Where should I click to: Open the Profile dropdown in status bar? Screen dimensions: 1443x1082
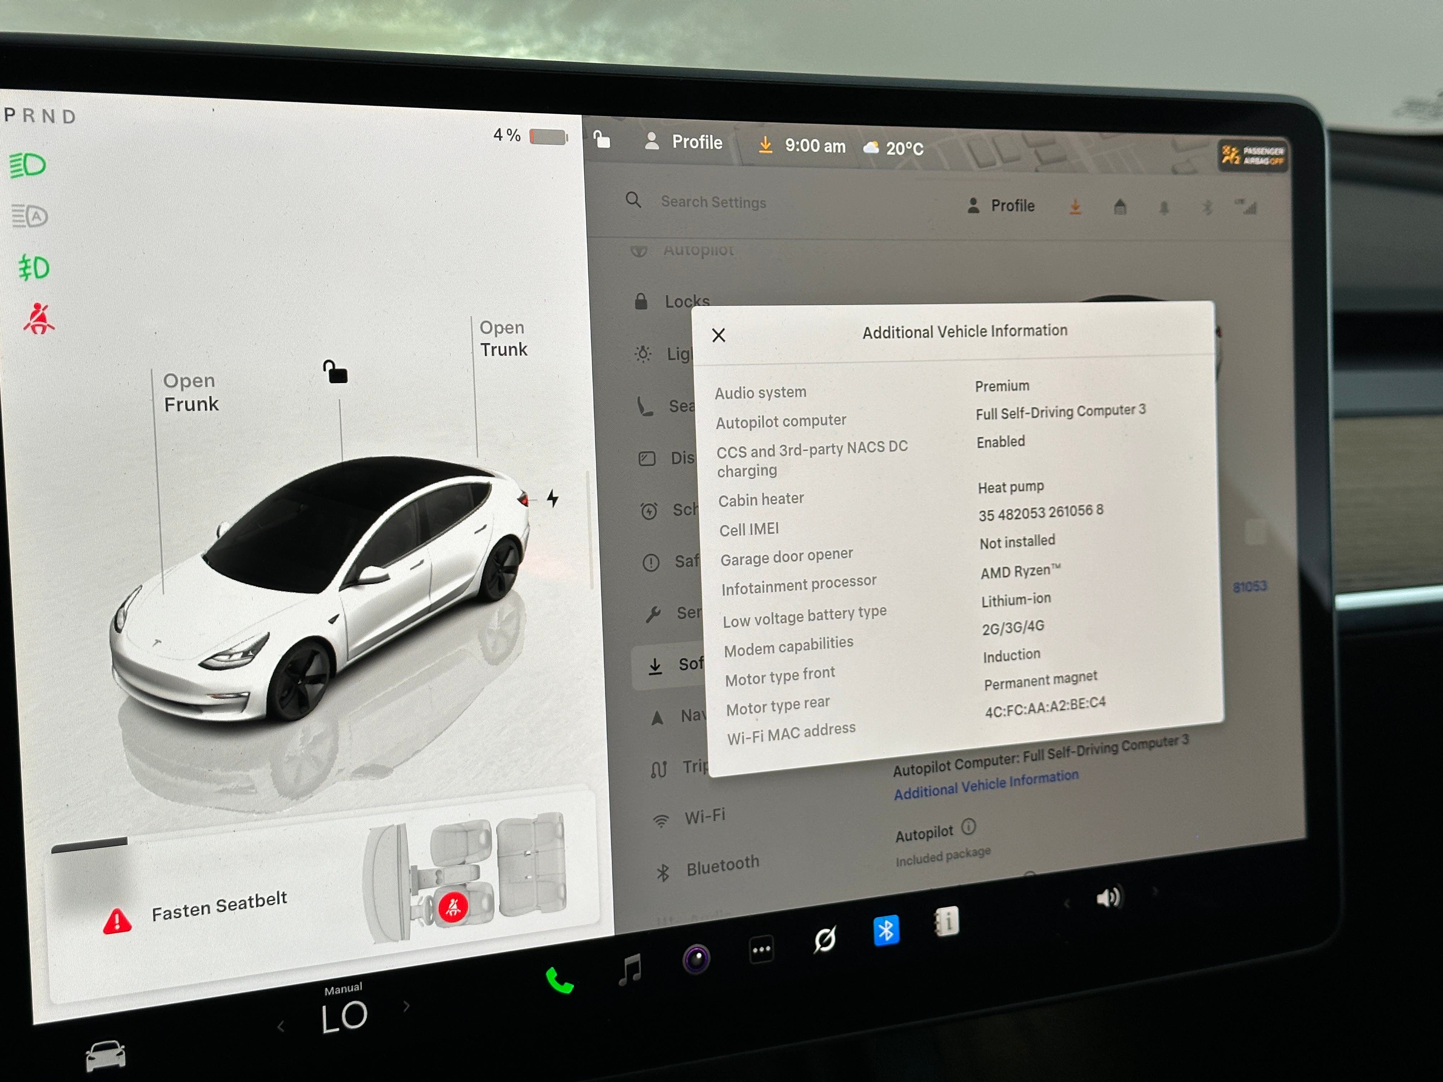683,142
